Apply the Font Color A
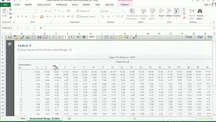Image resolution: width=216 pixels, height=122 pixels. pyautogui.click(x=48, y=17)
